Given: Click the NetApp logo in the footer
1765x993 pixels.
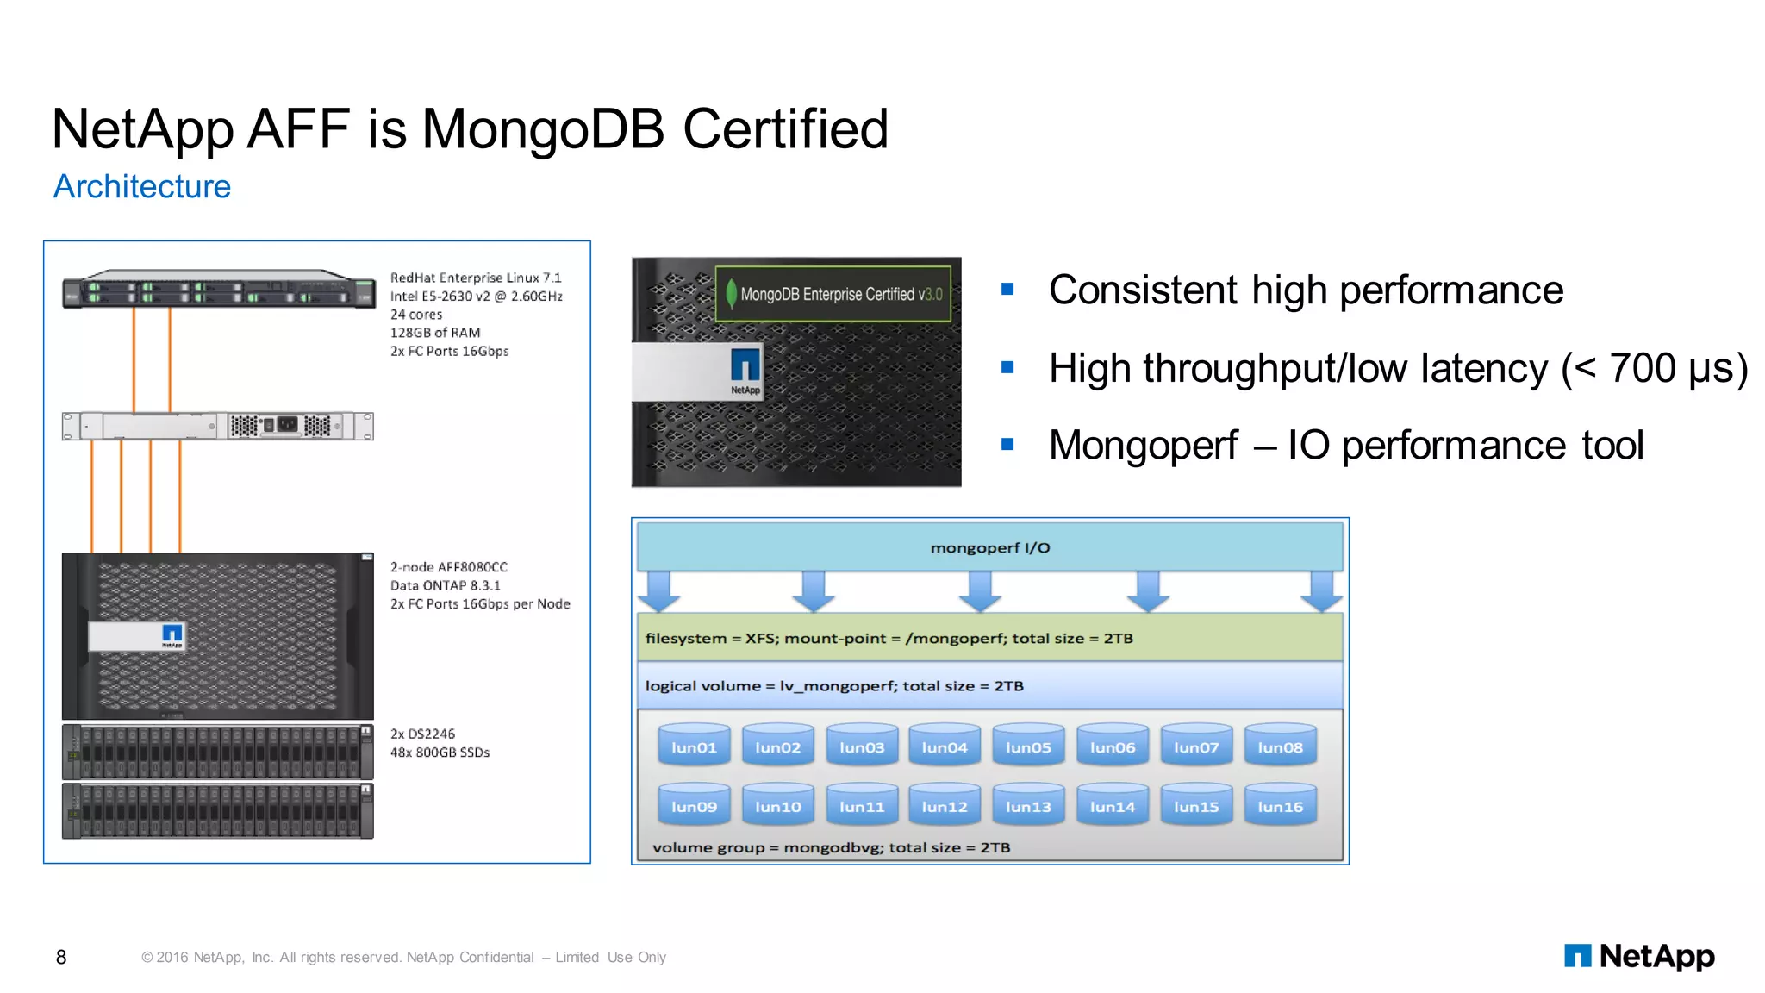Looking at the screenshot, I should 1639,956.
